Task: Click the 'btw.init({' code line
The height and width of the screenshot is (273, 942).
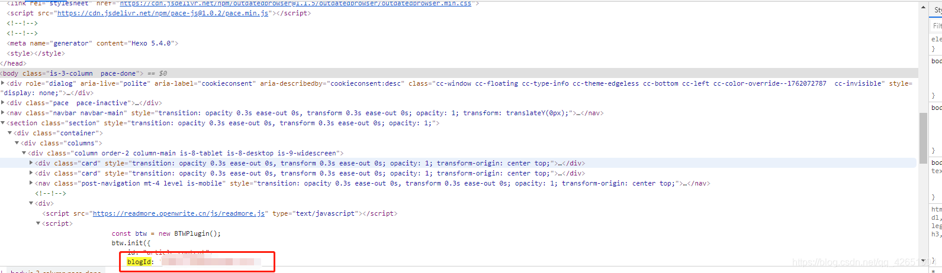Action: click(x=131, y=243)
